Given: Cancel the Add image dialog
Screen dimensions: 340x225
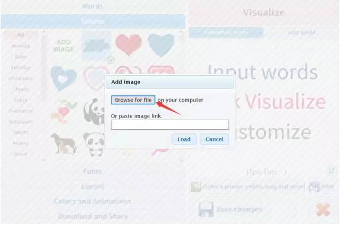Looking at the screenshot, I should (214, 139).
